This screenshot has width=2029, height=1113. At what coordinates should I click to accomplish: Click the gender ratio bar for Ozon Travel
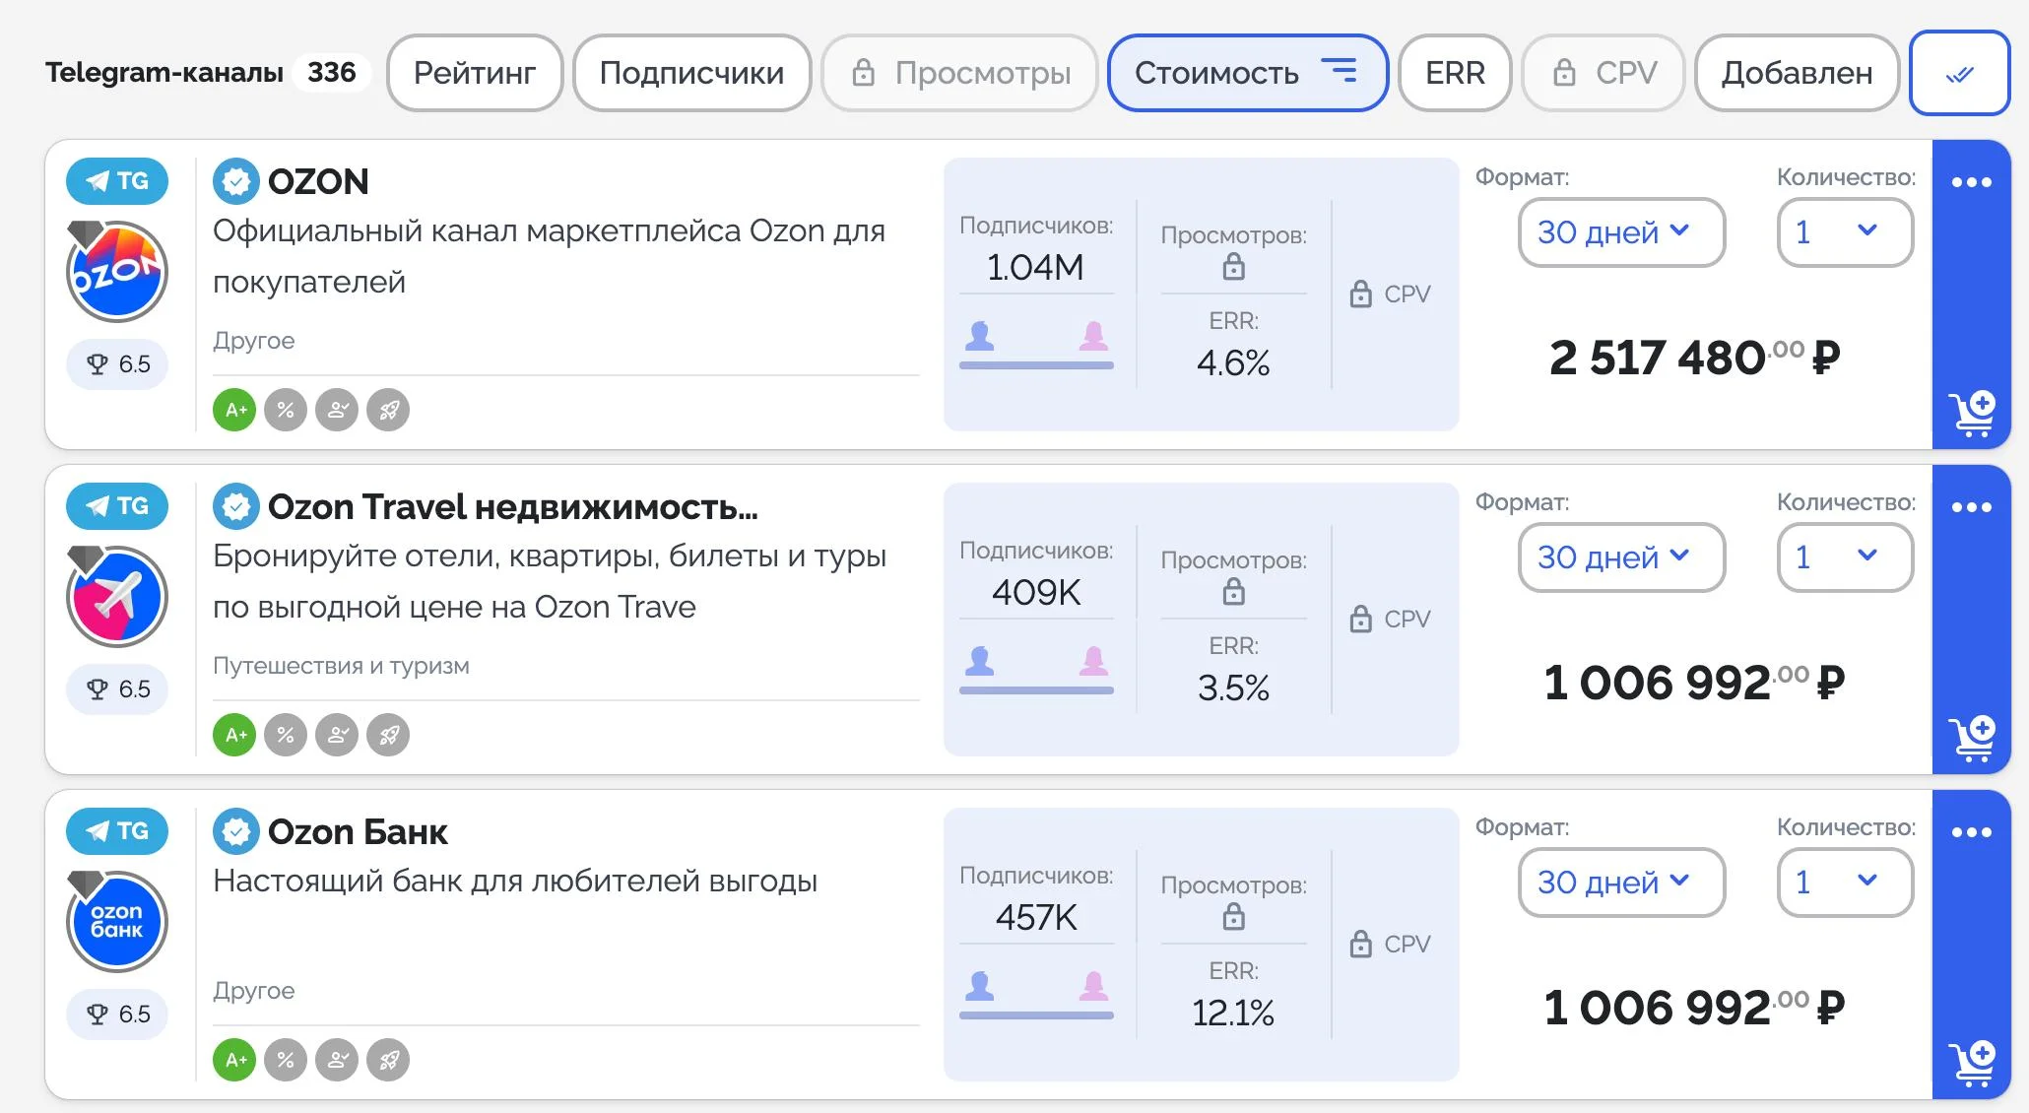tap(1036, 689)
